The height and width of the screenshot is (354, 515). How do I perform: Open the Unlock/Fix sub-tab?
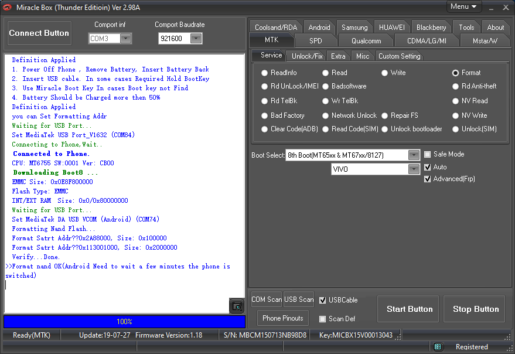[307, 56]
